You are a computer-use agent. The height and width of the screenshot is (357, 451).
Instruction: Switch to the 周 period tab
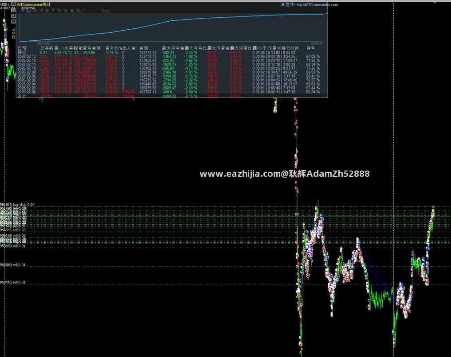pos(35,10)
